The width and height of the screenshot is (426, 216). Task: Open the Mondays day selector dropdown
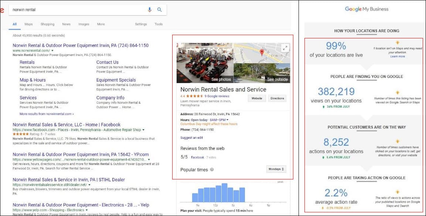[x=276, y=169]
